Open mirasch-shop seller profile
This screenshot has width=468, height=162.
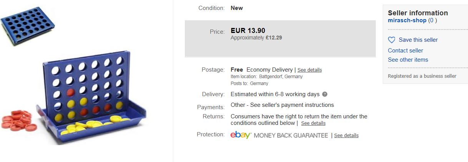407,20
